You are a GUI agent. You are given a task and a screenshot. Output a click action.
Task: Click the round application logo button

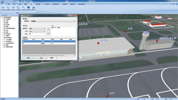[2, 2]
